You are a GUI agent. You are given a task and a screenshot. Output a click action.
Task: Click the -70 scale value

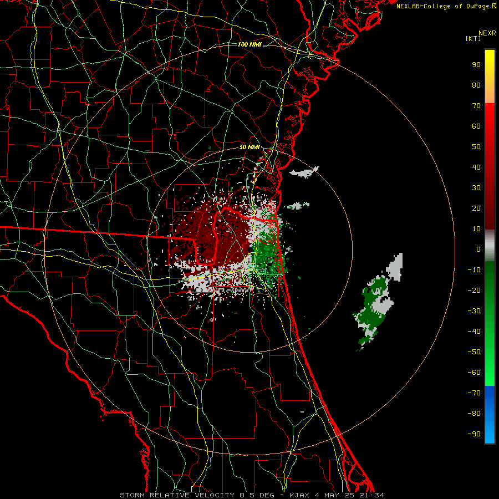click(474, 393)
